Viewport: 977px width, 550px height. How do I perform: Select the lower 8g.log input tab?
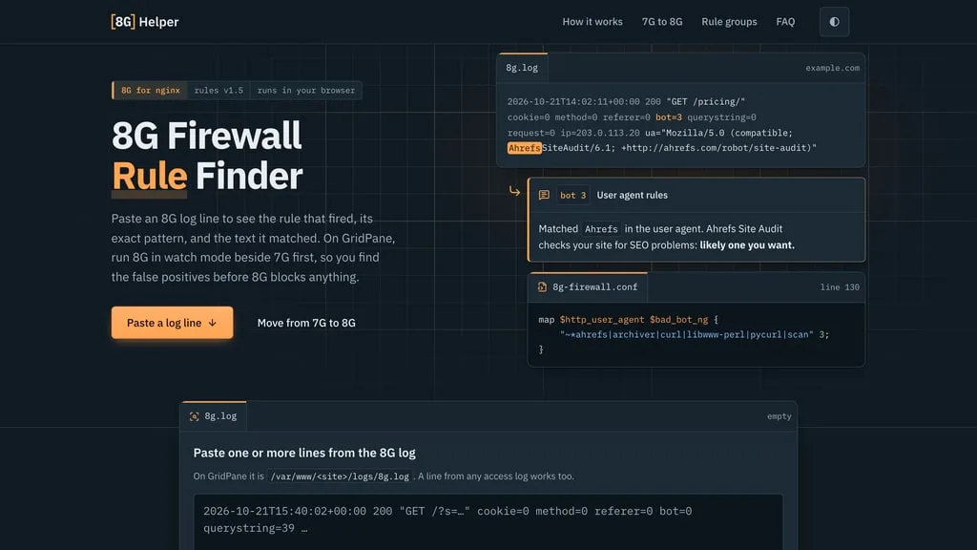pos(214,416)
